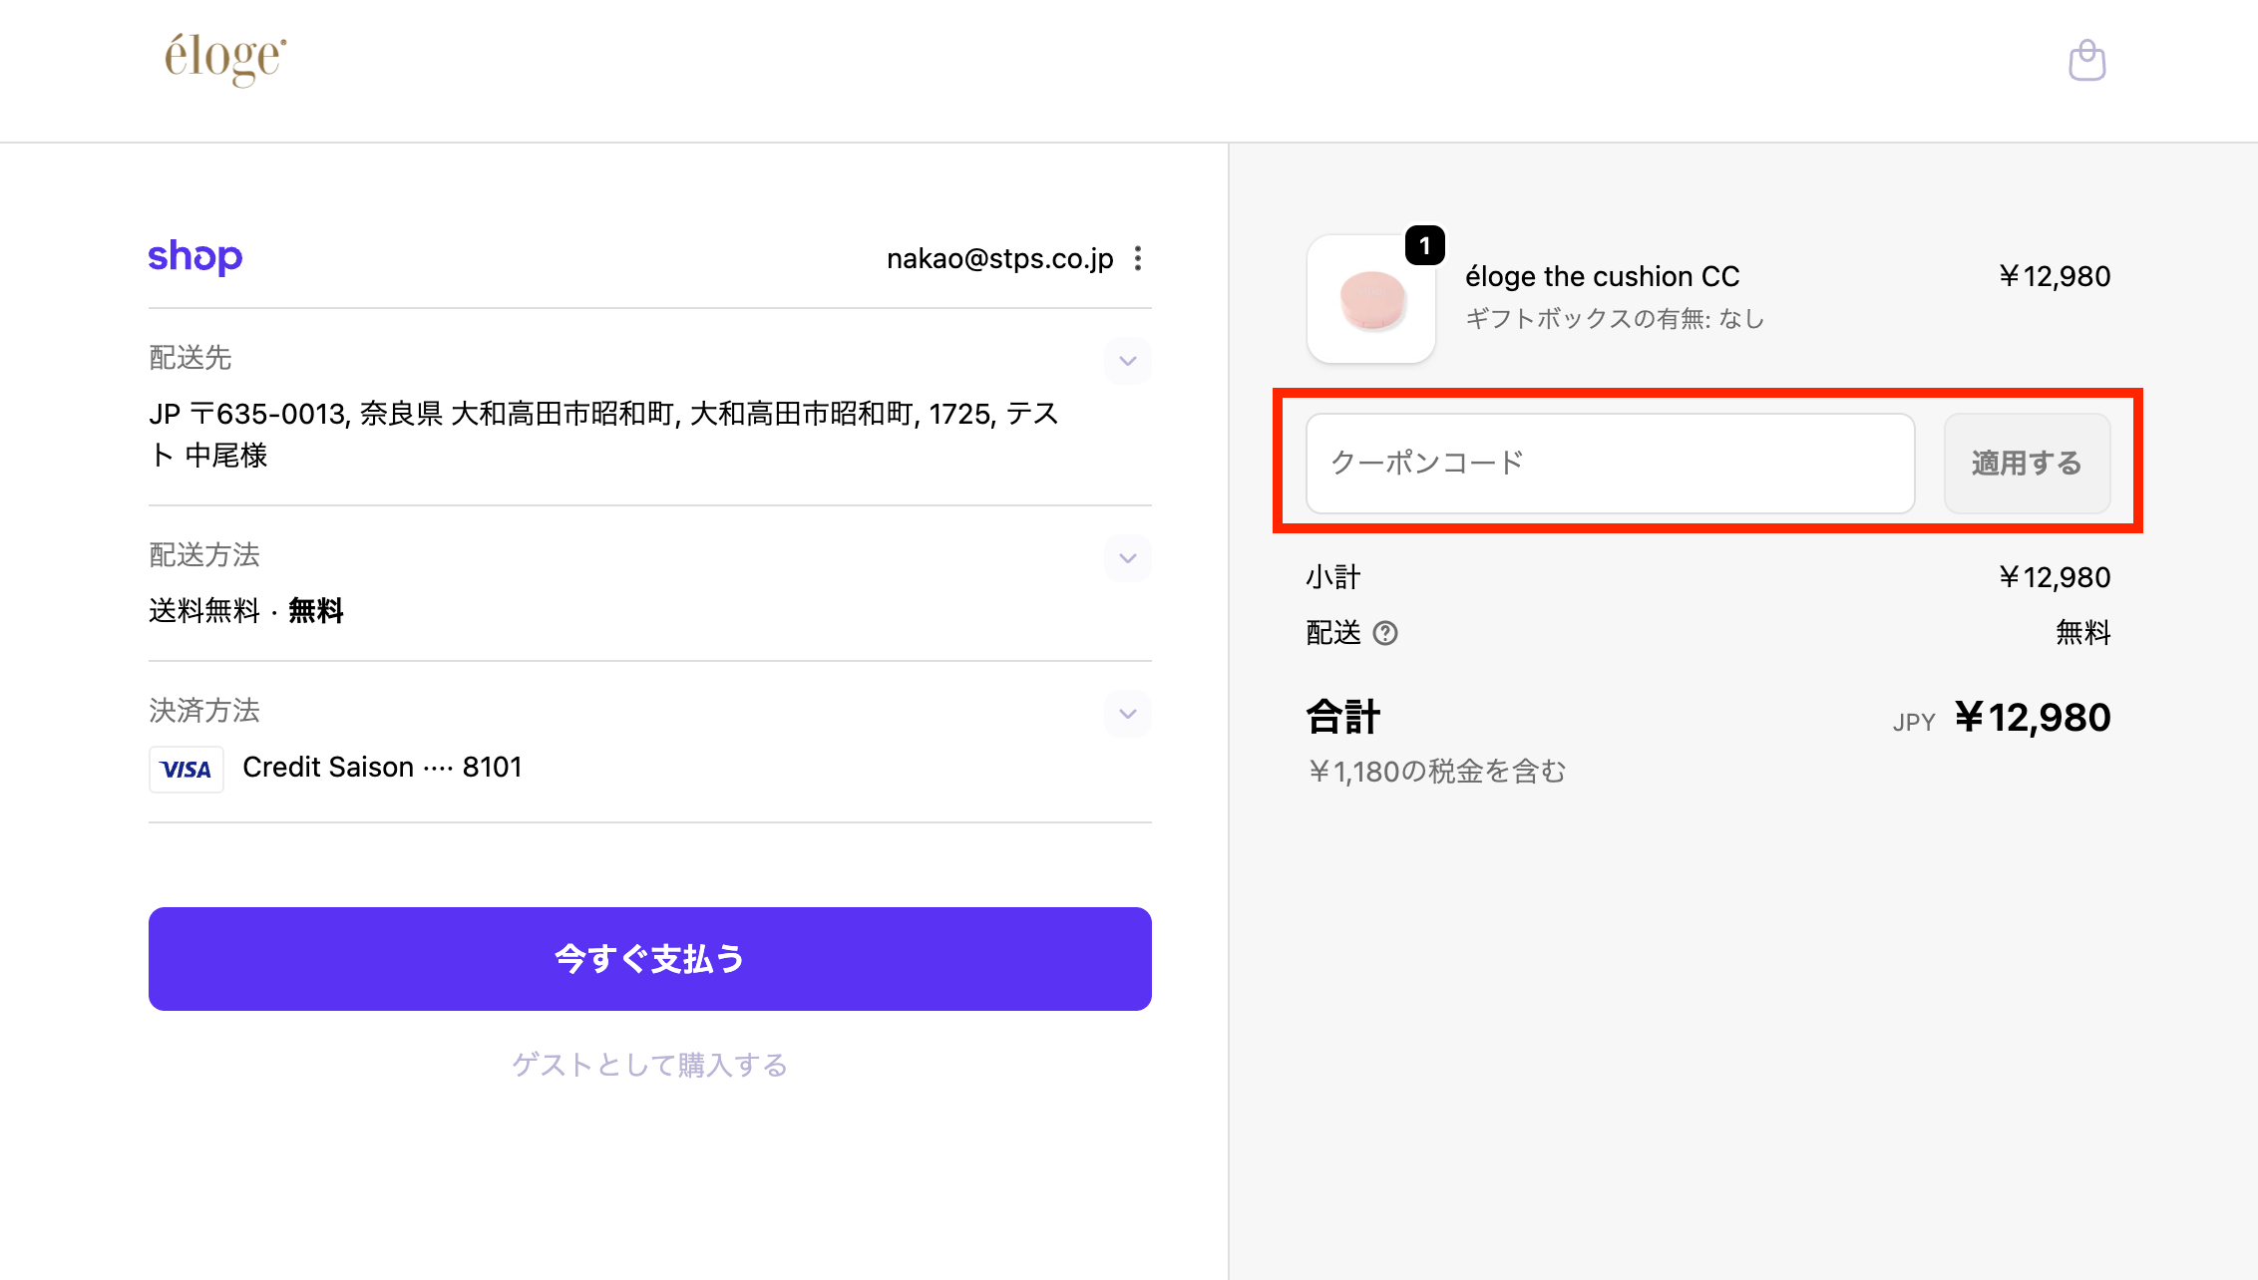Open the account options three-dot menu
Viewport: 2258px width, 1280px height.
coord(1138,258)
